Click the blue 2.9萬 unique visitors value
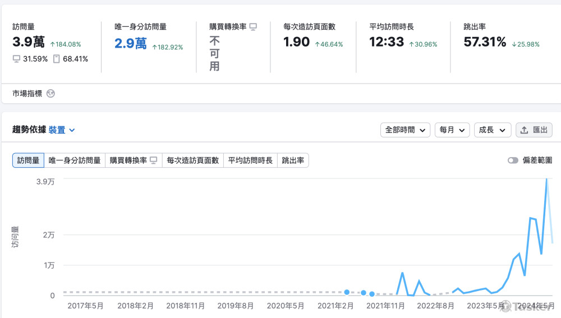 tap(131, 43)
